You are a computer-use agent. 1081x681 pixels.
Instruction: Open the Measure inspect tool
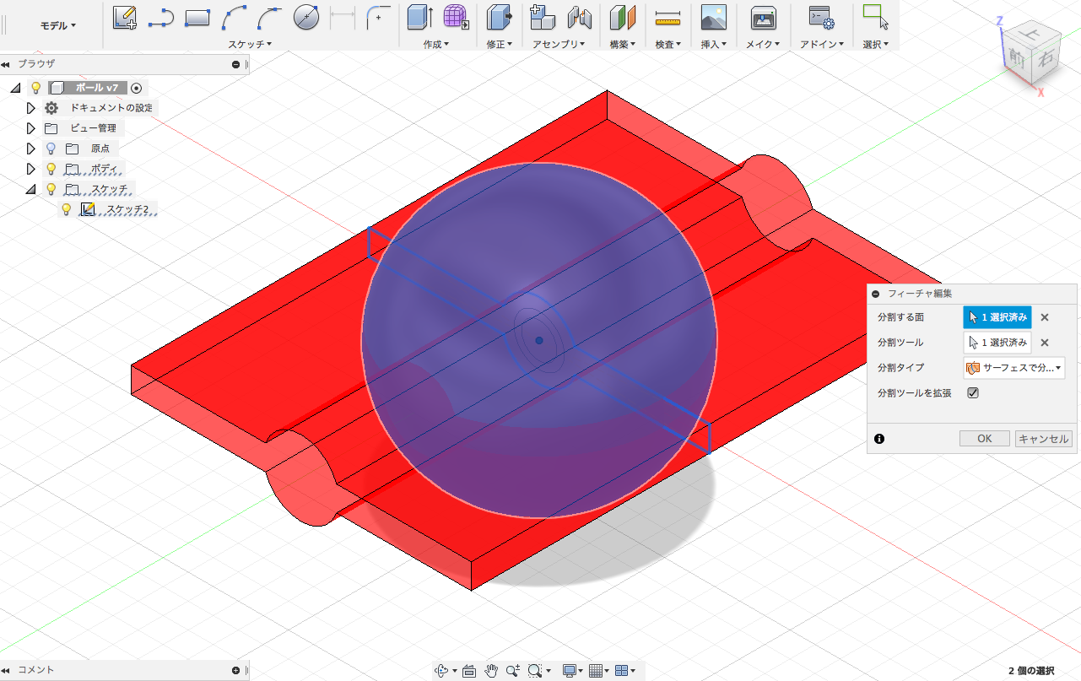pyautogui.click(x=668, y=17)
